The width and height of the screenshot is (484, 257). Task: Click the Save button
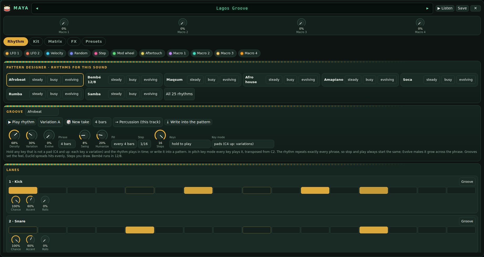(462, 8)
